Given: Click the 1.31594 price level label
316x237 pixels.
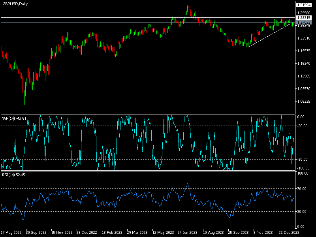Looking at the screenshot, I should click(x=304, y=5).
